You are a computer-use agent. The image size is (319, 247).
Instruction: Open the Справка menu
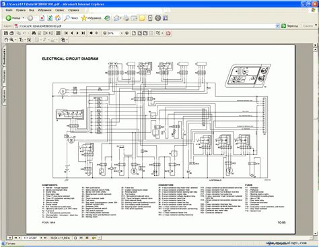(x=73, y=10)
